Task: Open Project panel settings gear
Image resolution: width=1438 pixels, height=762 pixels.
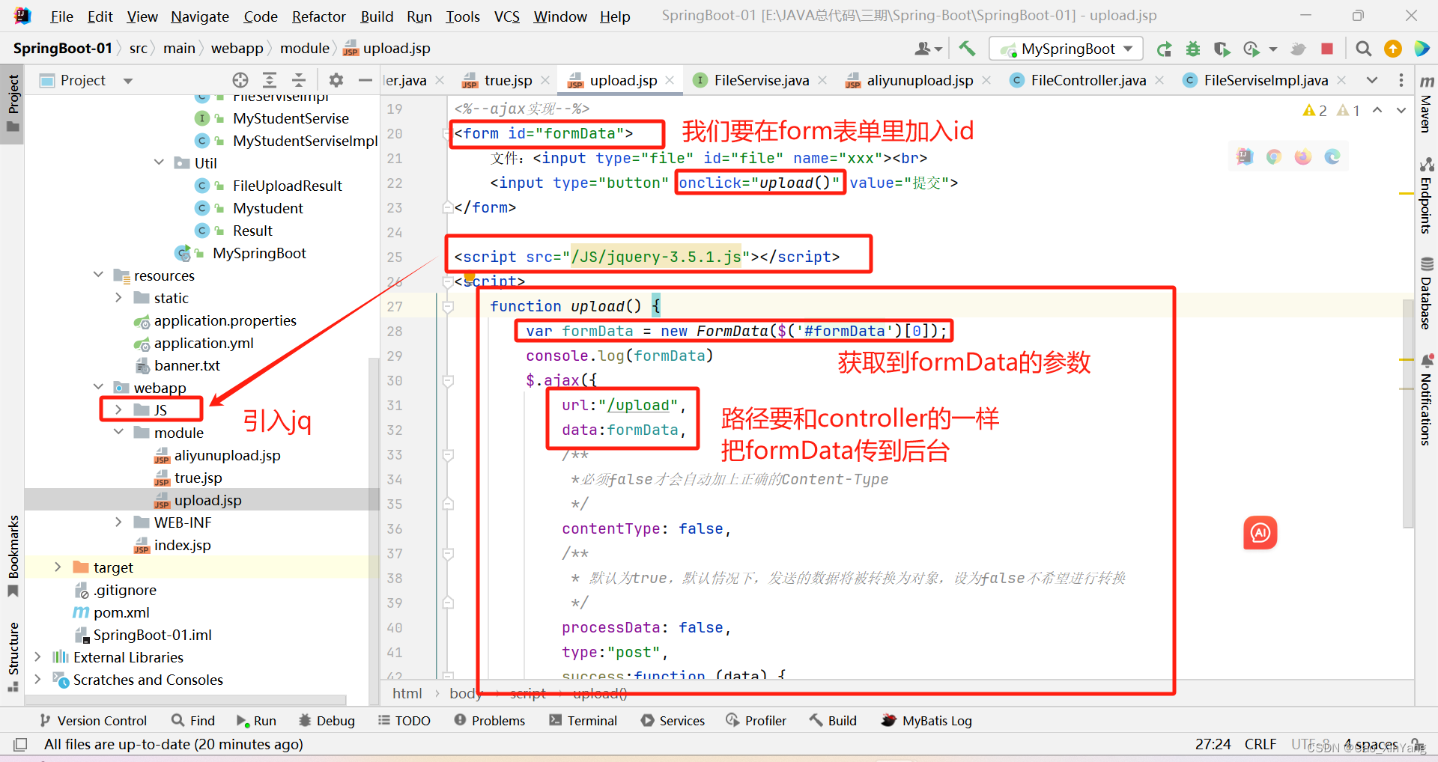Action: [x=336, y=80]
